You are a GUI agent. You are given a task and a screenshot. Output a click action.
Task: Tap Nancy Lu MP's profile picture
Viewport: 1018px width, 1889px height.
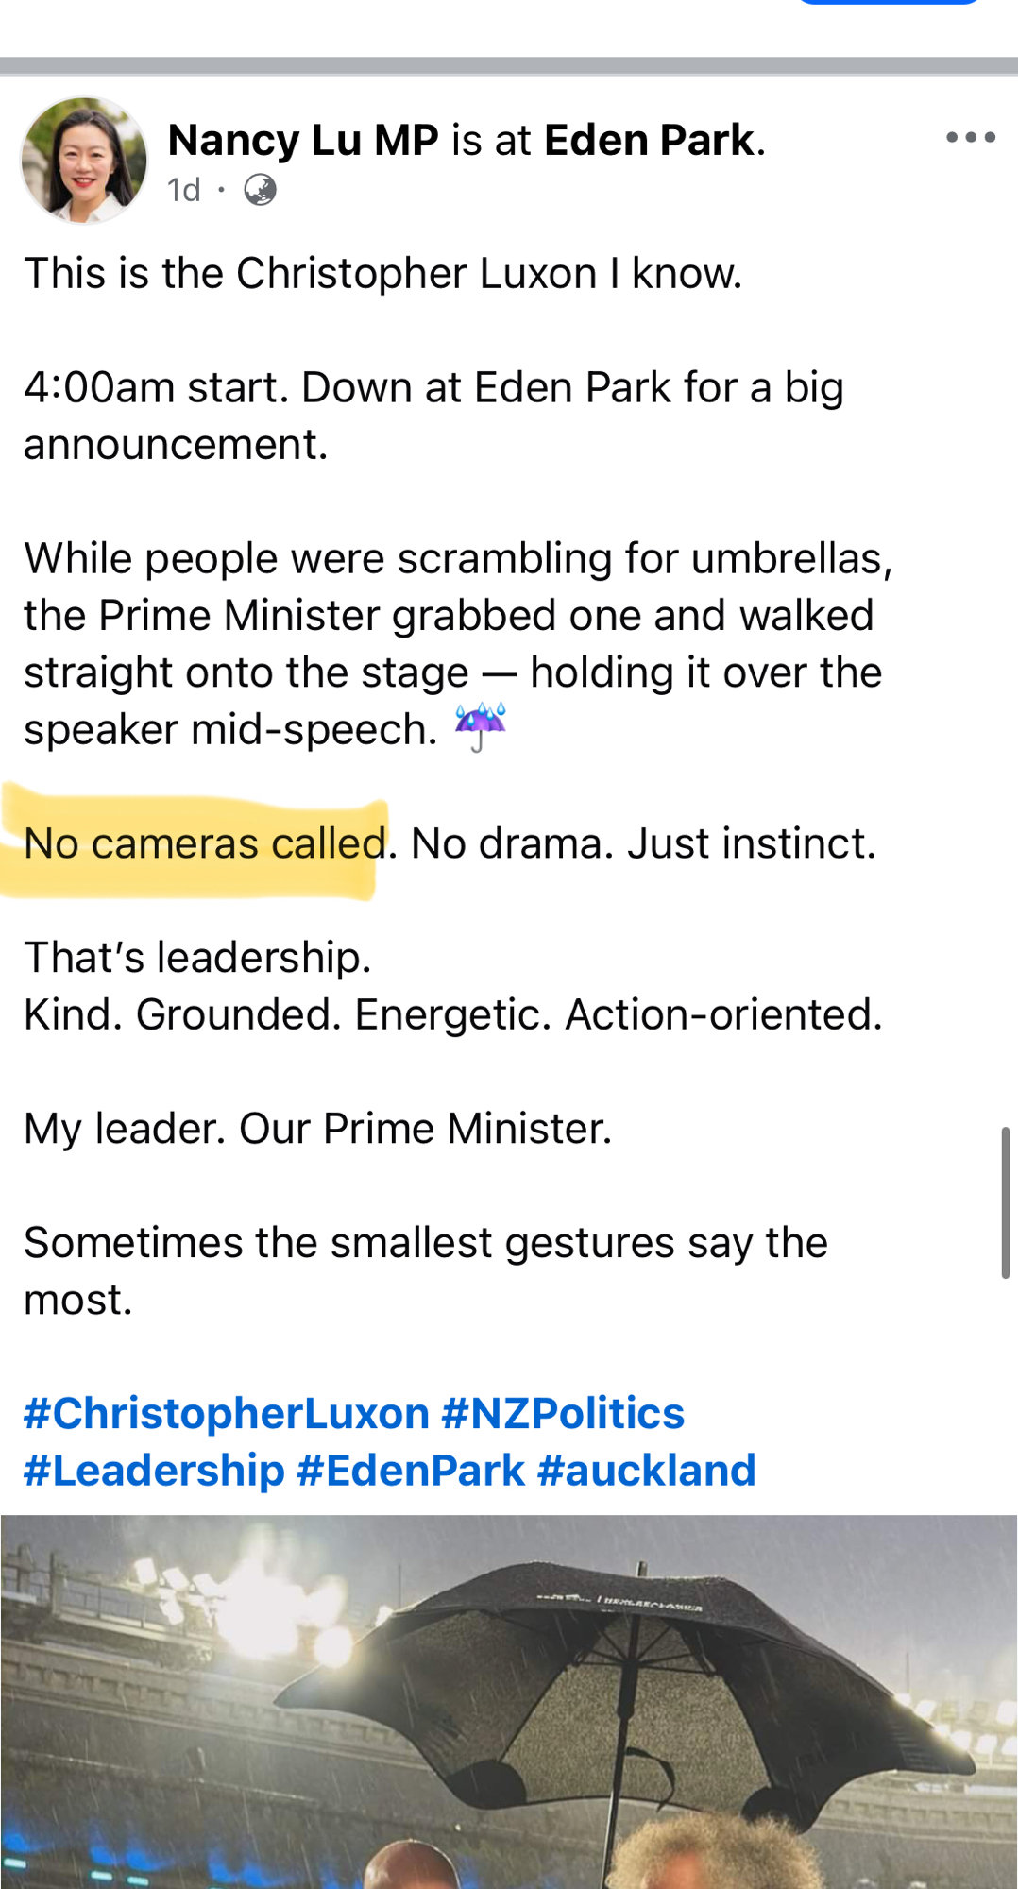click(x=84, y=160)
